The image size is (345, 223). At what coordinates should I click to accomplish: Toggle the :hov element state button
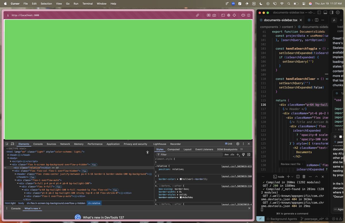pos(227,155)
